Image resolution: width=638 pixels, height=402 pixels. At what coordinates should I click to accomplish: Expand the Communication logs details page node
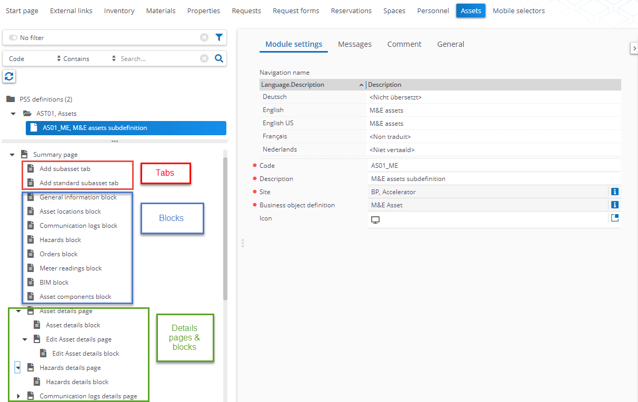[x=19, y=396]
